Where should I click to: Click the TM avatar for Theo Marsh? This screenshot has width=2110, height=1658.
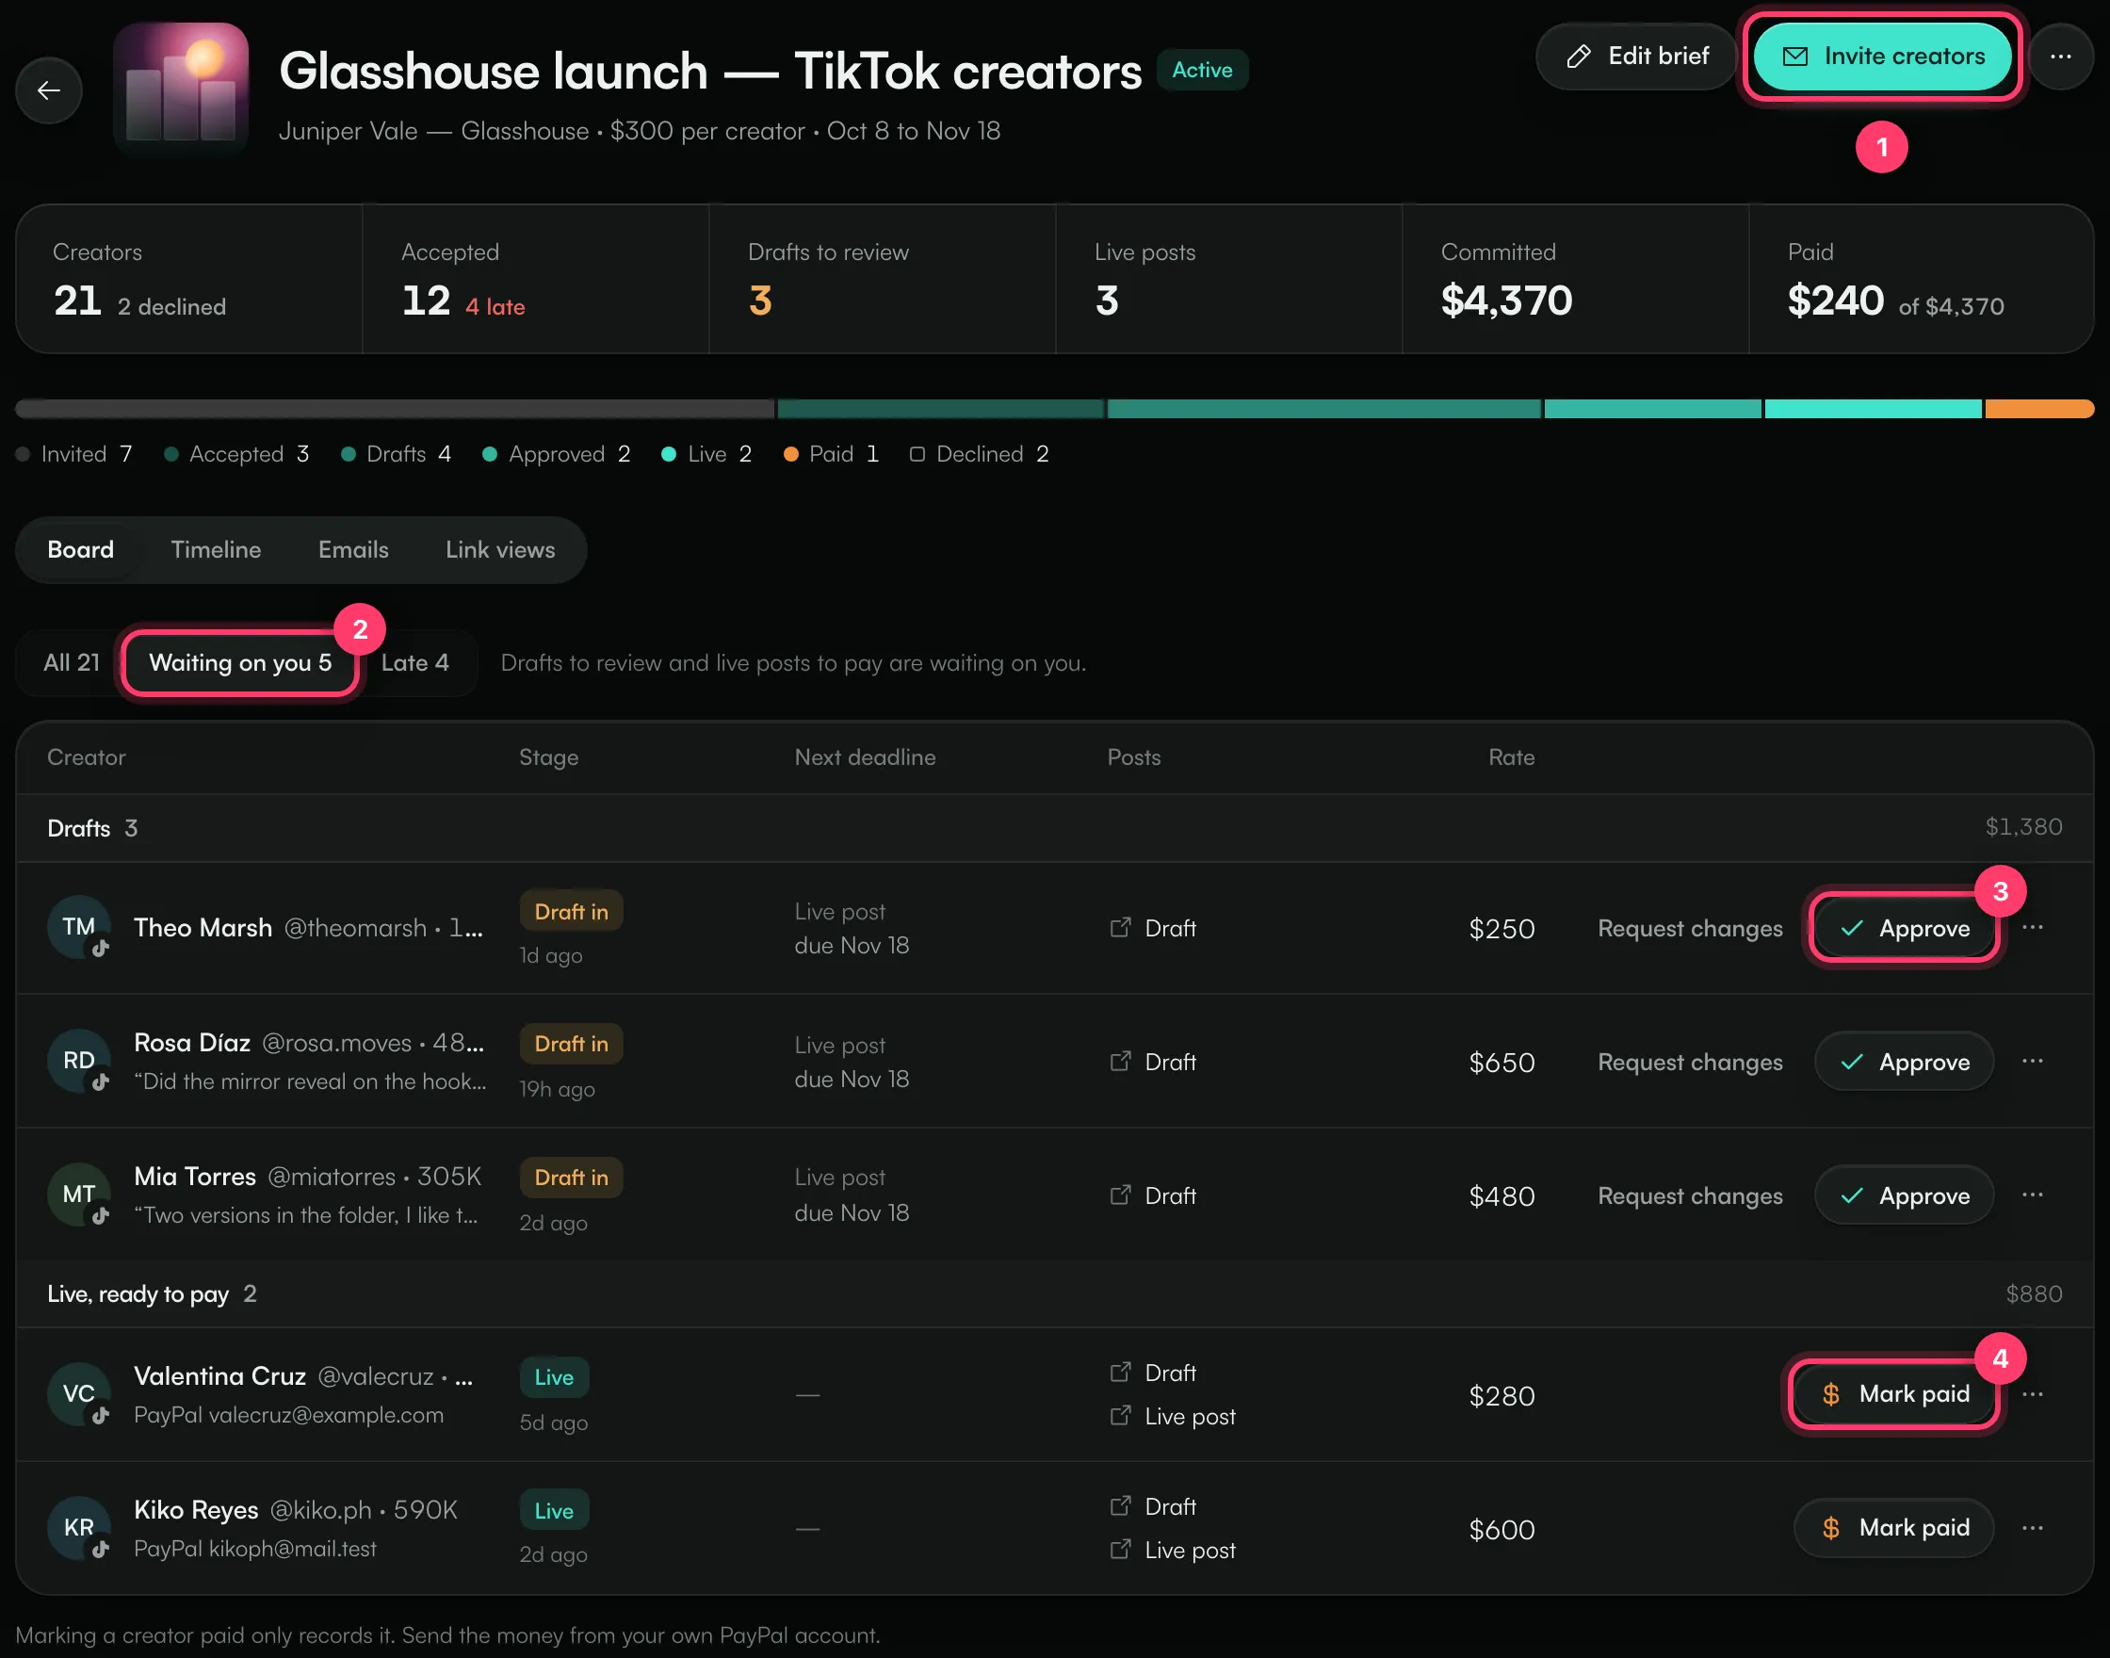coord(79,927)
